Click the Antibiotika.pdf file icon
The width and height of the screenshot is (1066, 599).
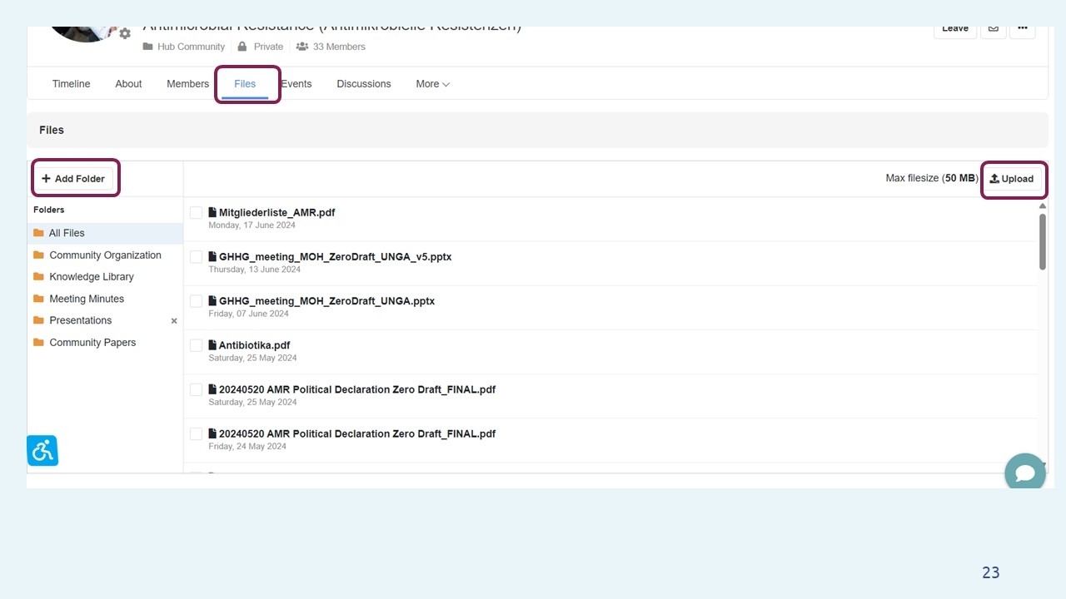212,345
